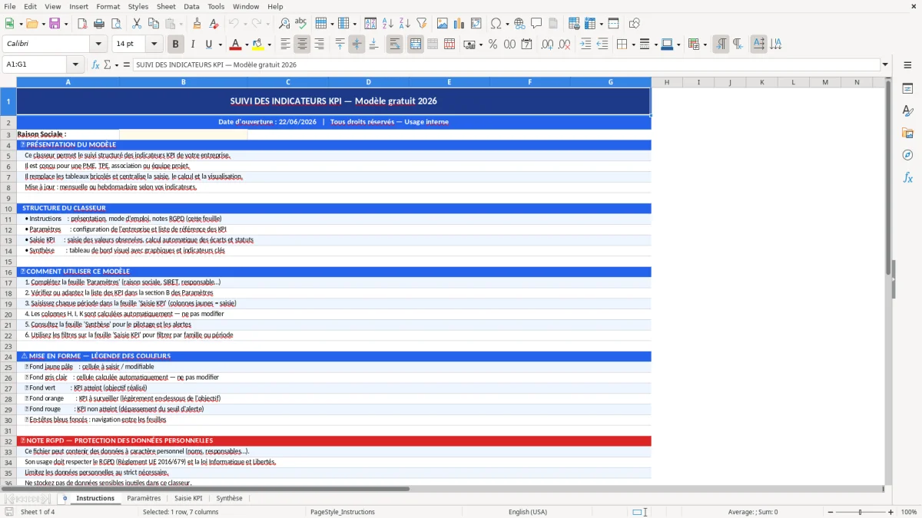This screenshot has width=922, height=518.
Task: Toggle Align Right
Action: click(x=319, y=45)
